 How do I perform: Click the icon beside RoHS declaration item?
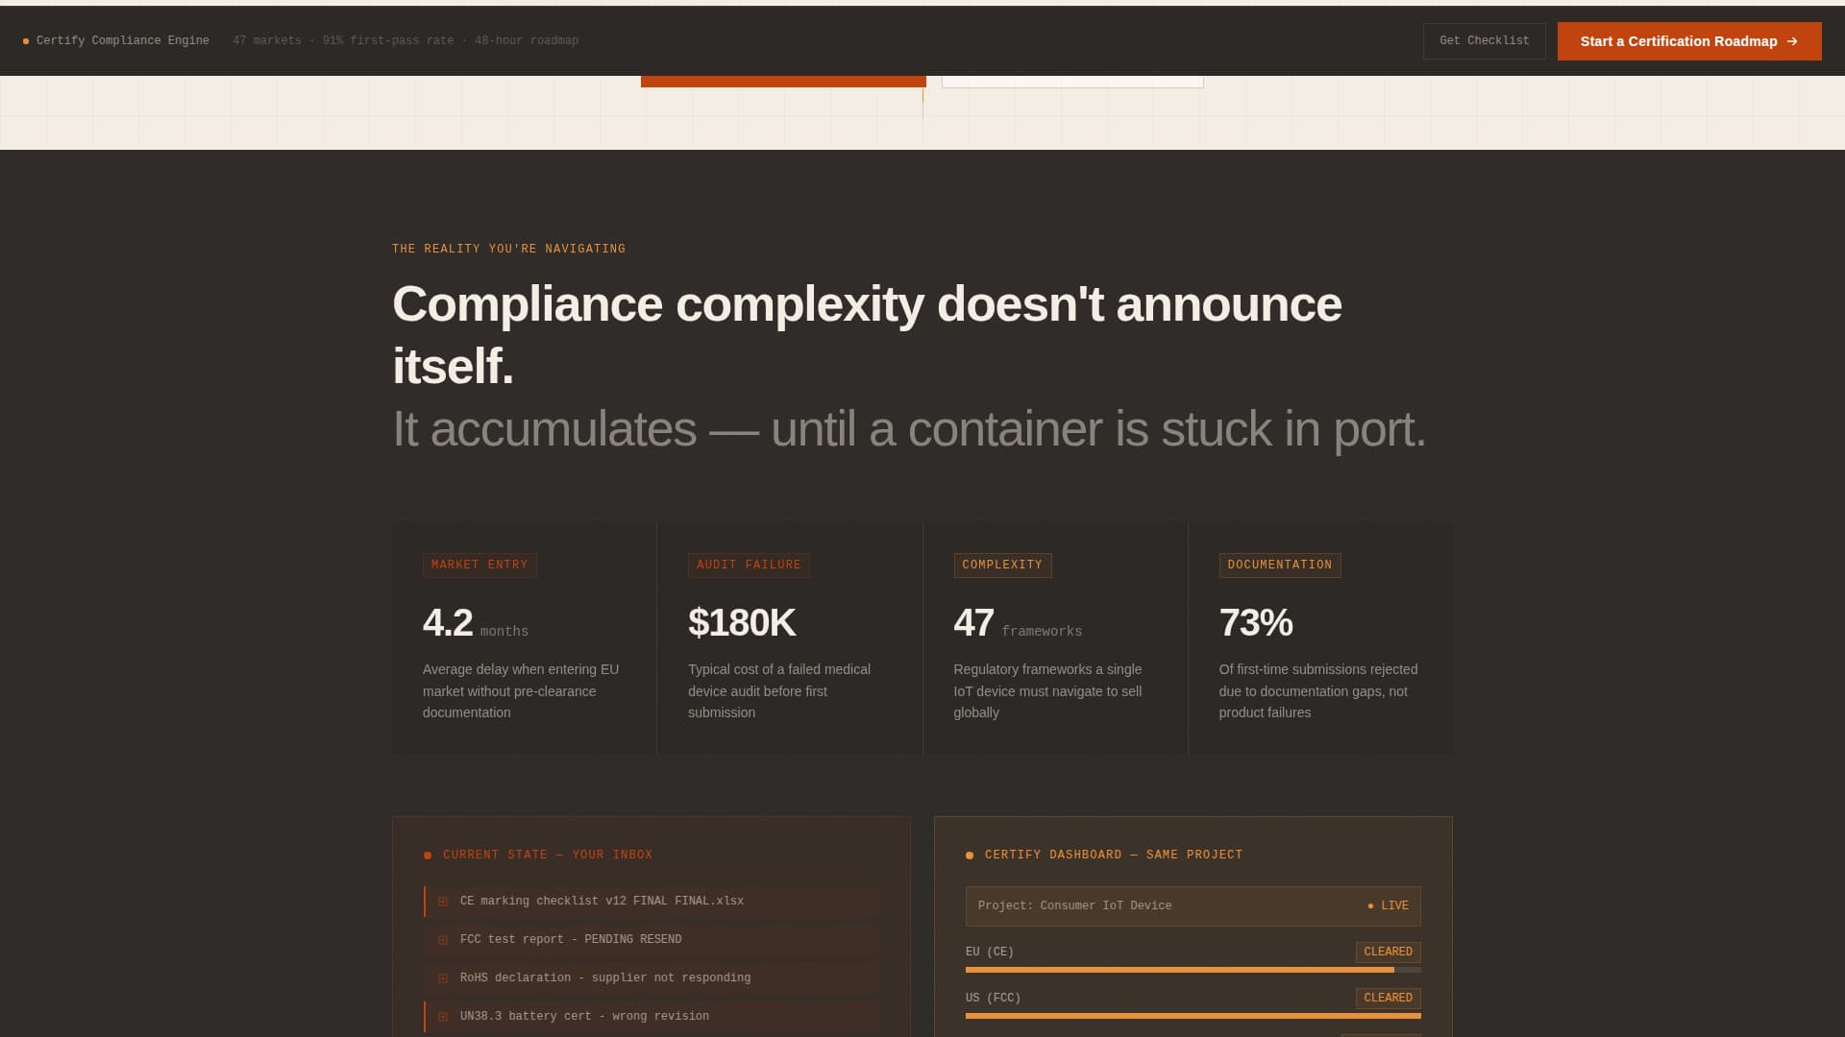click(x=443, y=977)
